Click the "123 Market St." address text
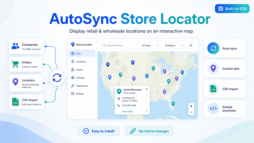The height and width of the screenshot is (143, 254). coord(129,98)
